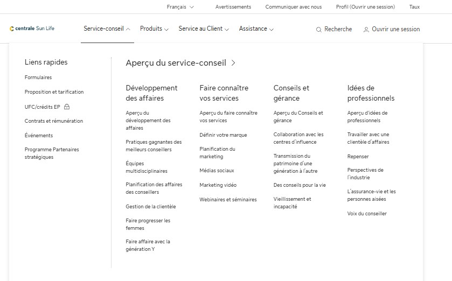Image resolution: width=452 pixels, height=281 pixels.
Task: Click the centrale Sun Life logo
Action: tap(32, 29)
